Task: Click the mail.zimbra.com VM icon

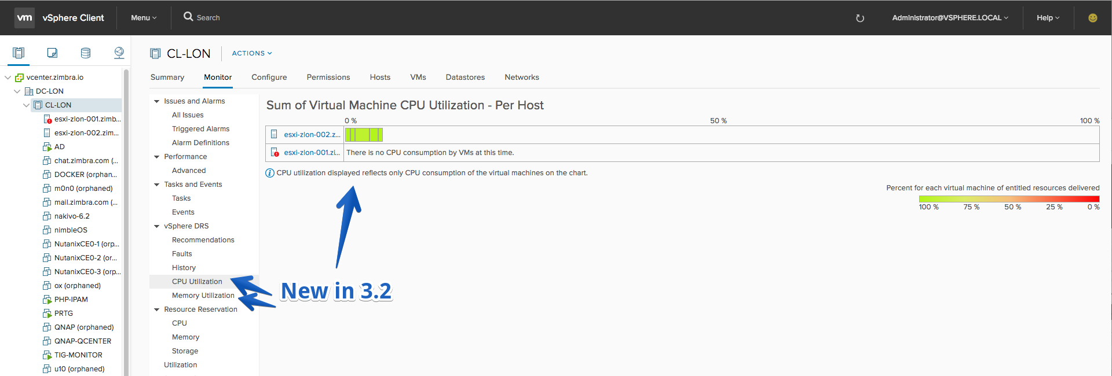Action: 47,202
